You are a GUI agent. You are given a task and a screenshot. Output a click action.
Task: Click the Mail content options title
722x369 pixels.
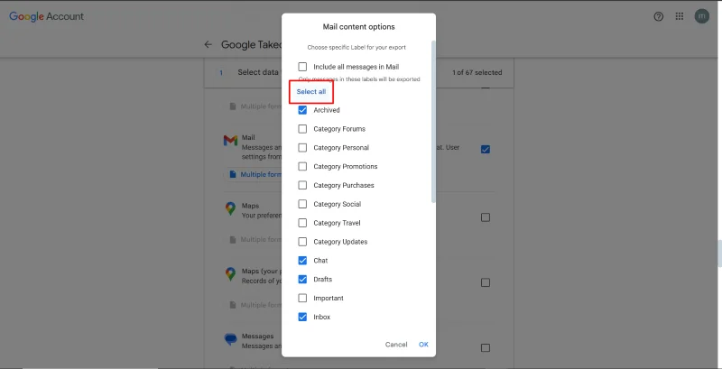358,27
